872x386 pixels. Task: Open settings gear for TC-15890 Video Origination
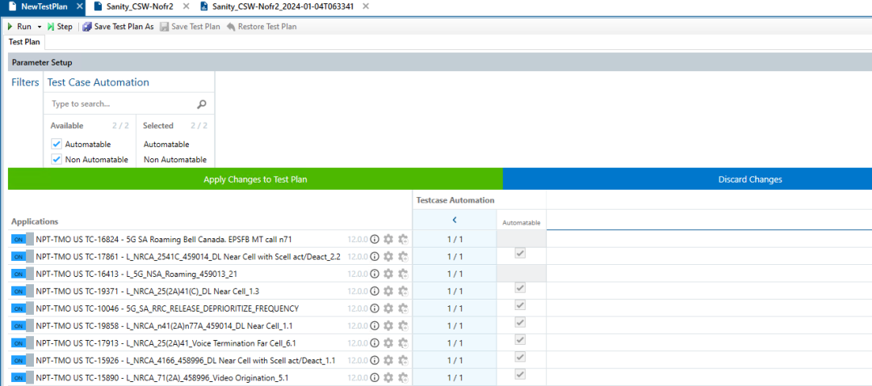coord(388,377)
